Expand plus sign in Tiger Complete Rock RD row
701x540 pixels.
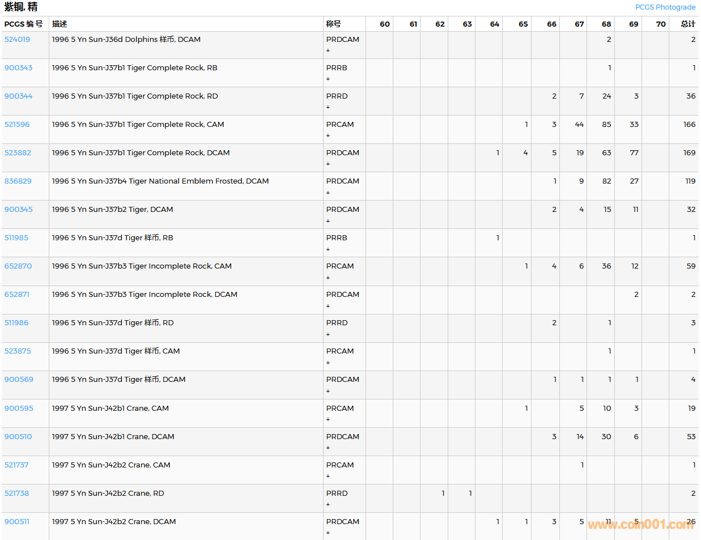pyautogui.click(x=328, y=108)
